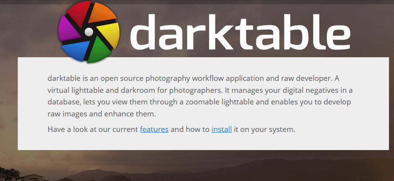Click the white center dot of the logo
The width and height of the screenshot is (394, 181).
pyautogui.click(x=89, y=32)
